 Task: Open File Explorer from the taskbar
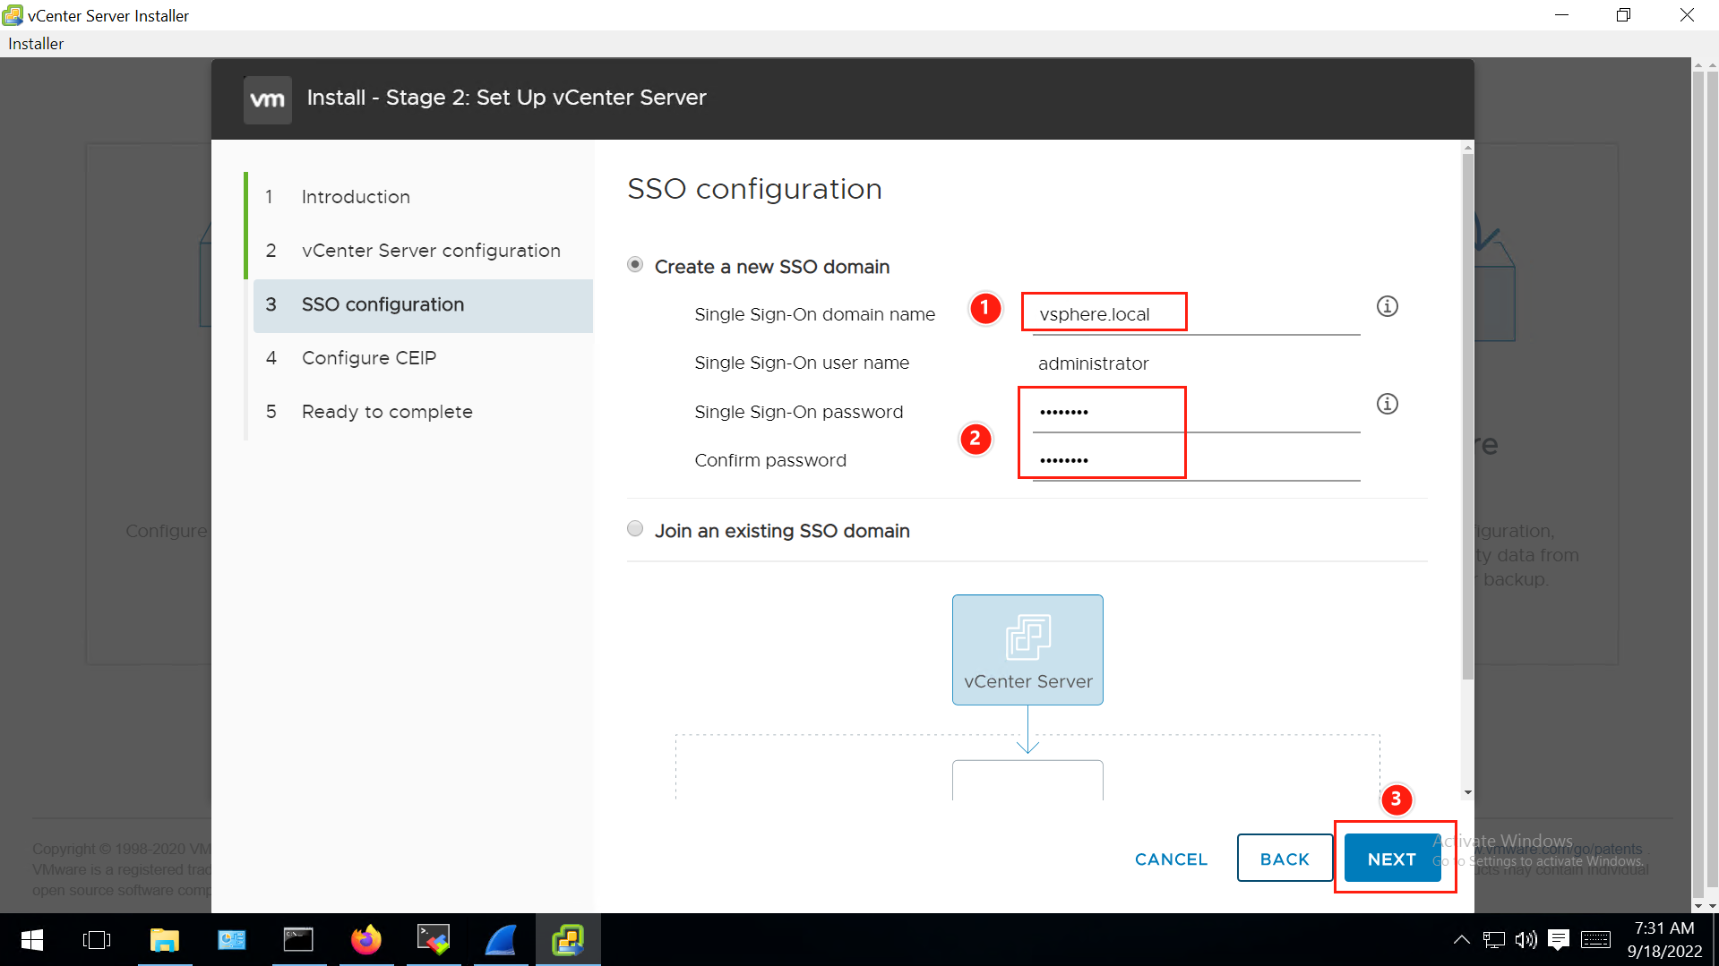165,939
